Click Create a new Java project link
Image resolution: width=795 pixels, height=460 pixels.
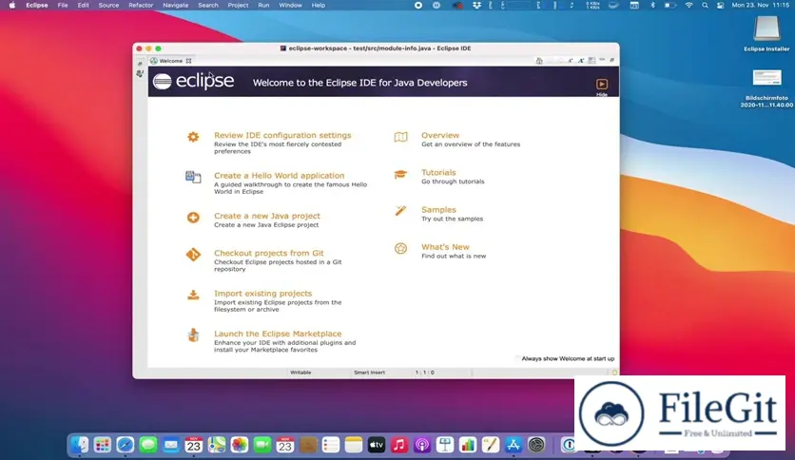point(266,216)
